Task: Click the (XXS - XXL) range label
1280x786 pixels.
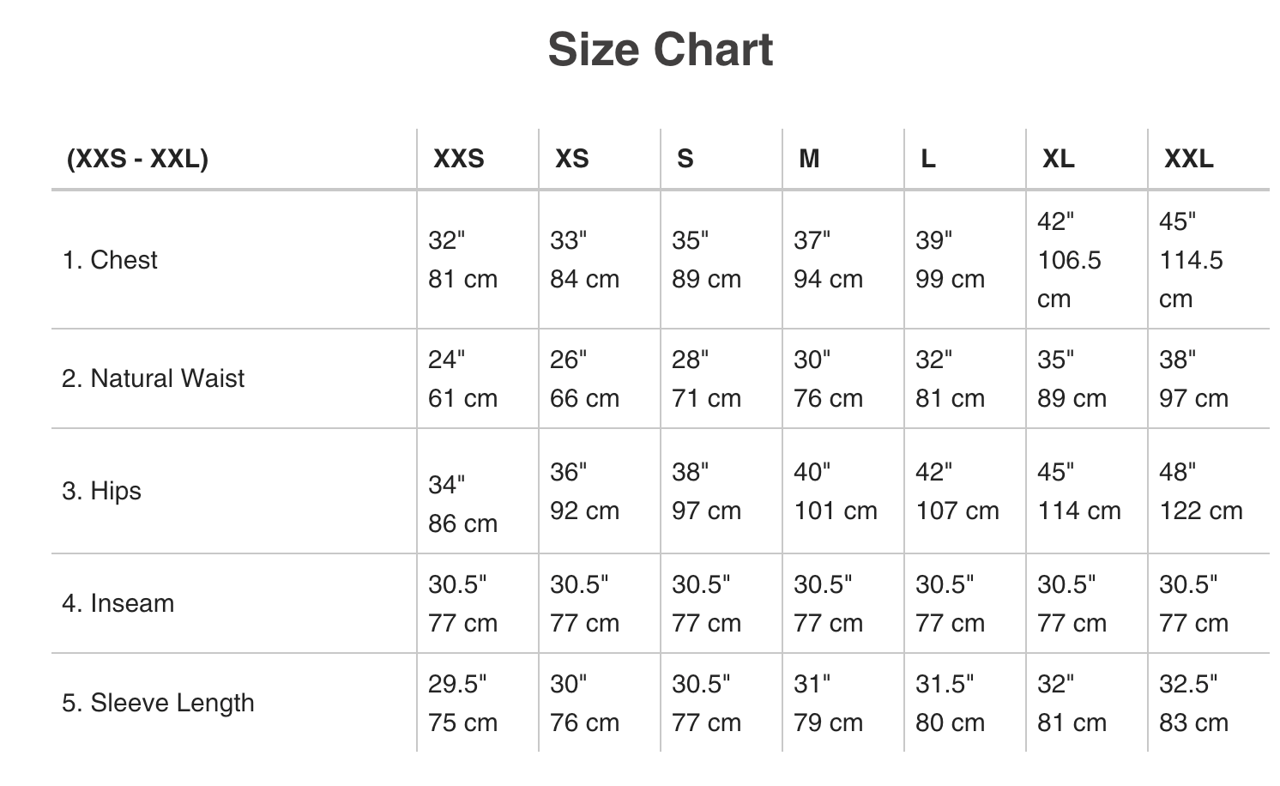Action: point(137,159)
